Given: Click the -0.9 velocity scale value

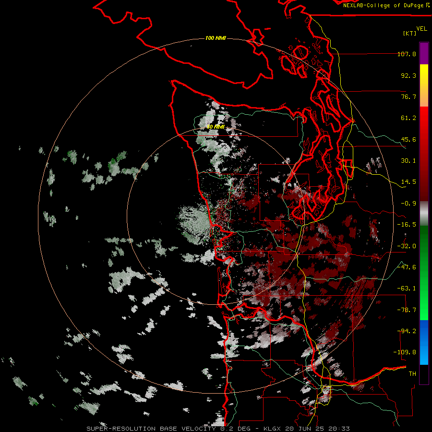Looking at the screenshot, I should click(x=408, y=204).
